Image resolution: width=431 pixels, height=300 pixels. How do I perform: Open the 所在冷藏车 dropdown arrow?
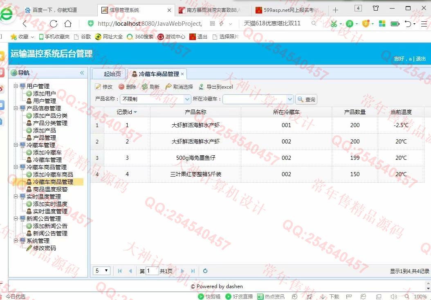point(290,99)
